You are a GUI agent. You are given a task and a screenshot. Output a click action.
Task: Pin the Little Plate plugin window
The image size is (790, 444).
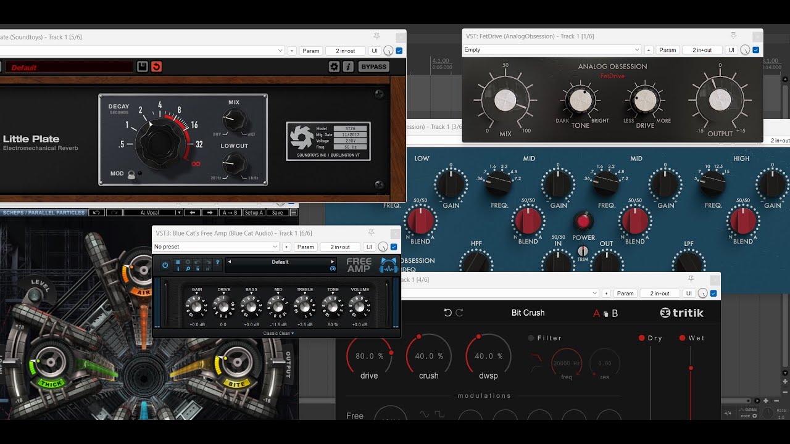(376, 36)
